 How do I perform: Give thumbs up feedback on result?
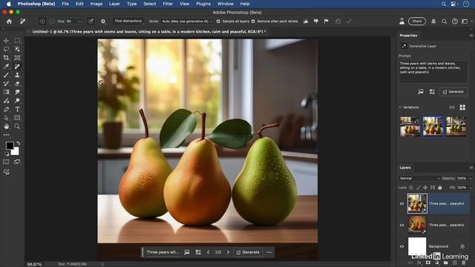[x=306, y=22]
